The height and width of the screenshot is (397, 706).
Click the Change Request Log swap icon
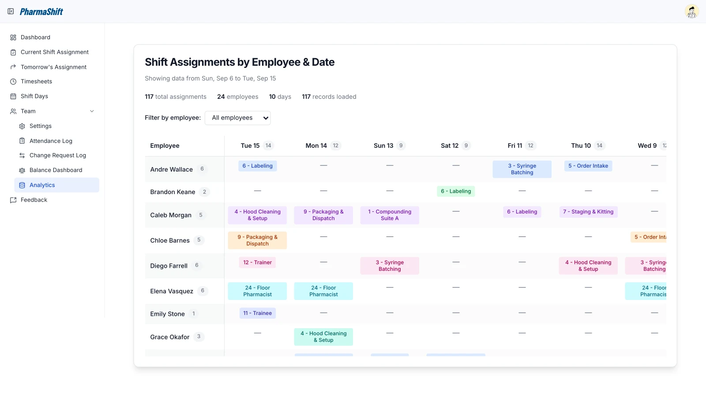tap(22, 155)
